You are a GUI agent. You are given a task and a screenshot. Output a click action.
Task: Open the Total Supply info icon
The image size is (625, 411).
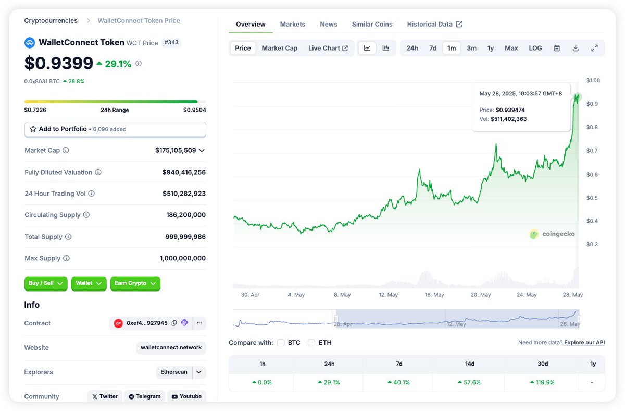tap(68, 237)
